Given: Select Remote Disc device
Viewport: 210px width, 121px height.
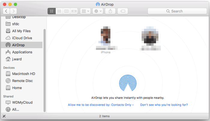Looking at the screenshot, I should point(22,81).
